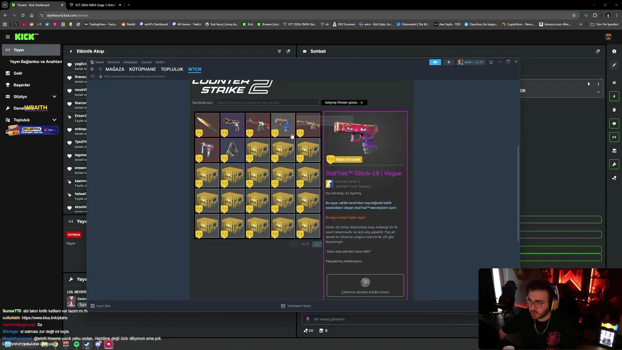Open Yayın in Kick sidebar
The height and width of the screenshot is (350, 622).
(31, 50)
